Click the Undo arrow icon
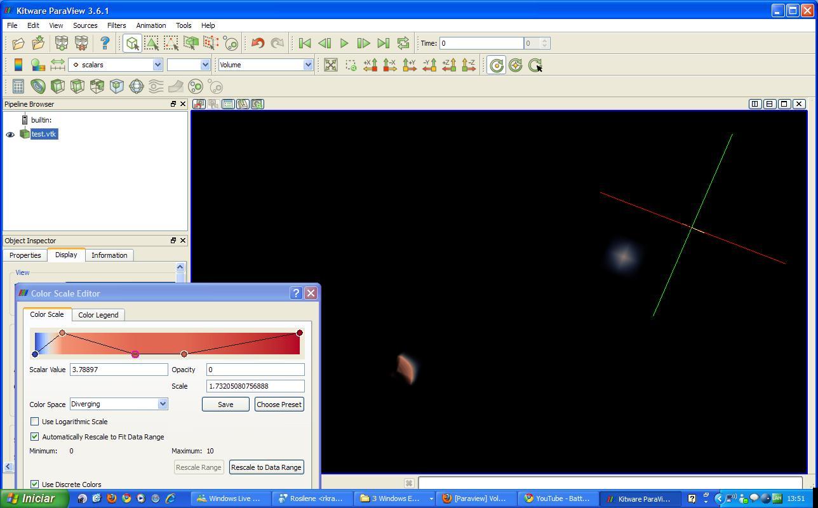 click(257, 43)
